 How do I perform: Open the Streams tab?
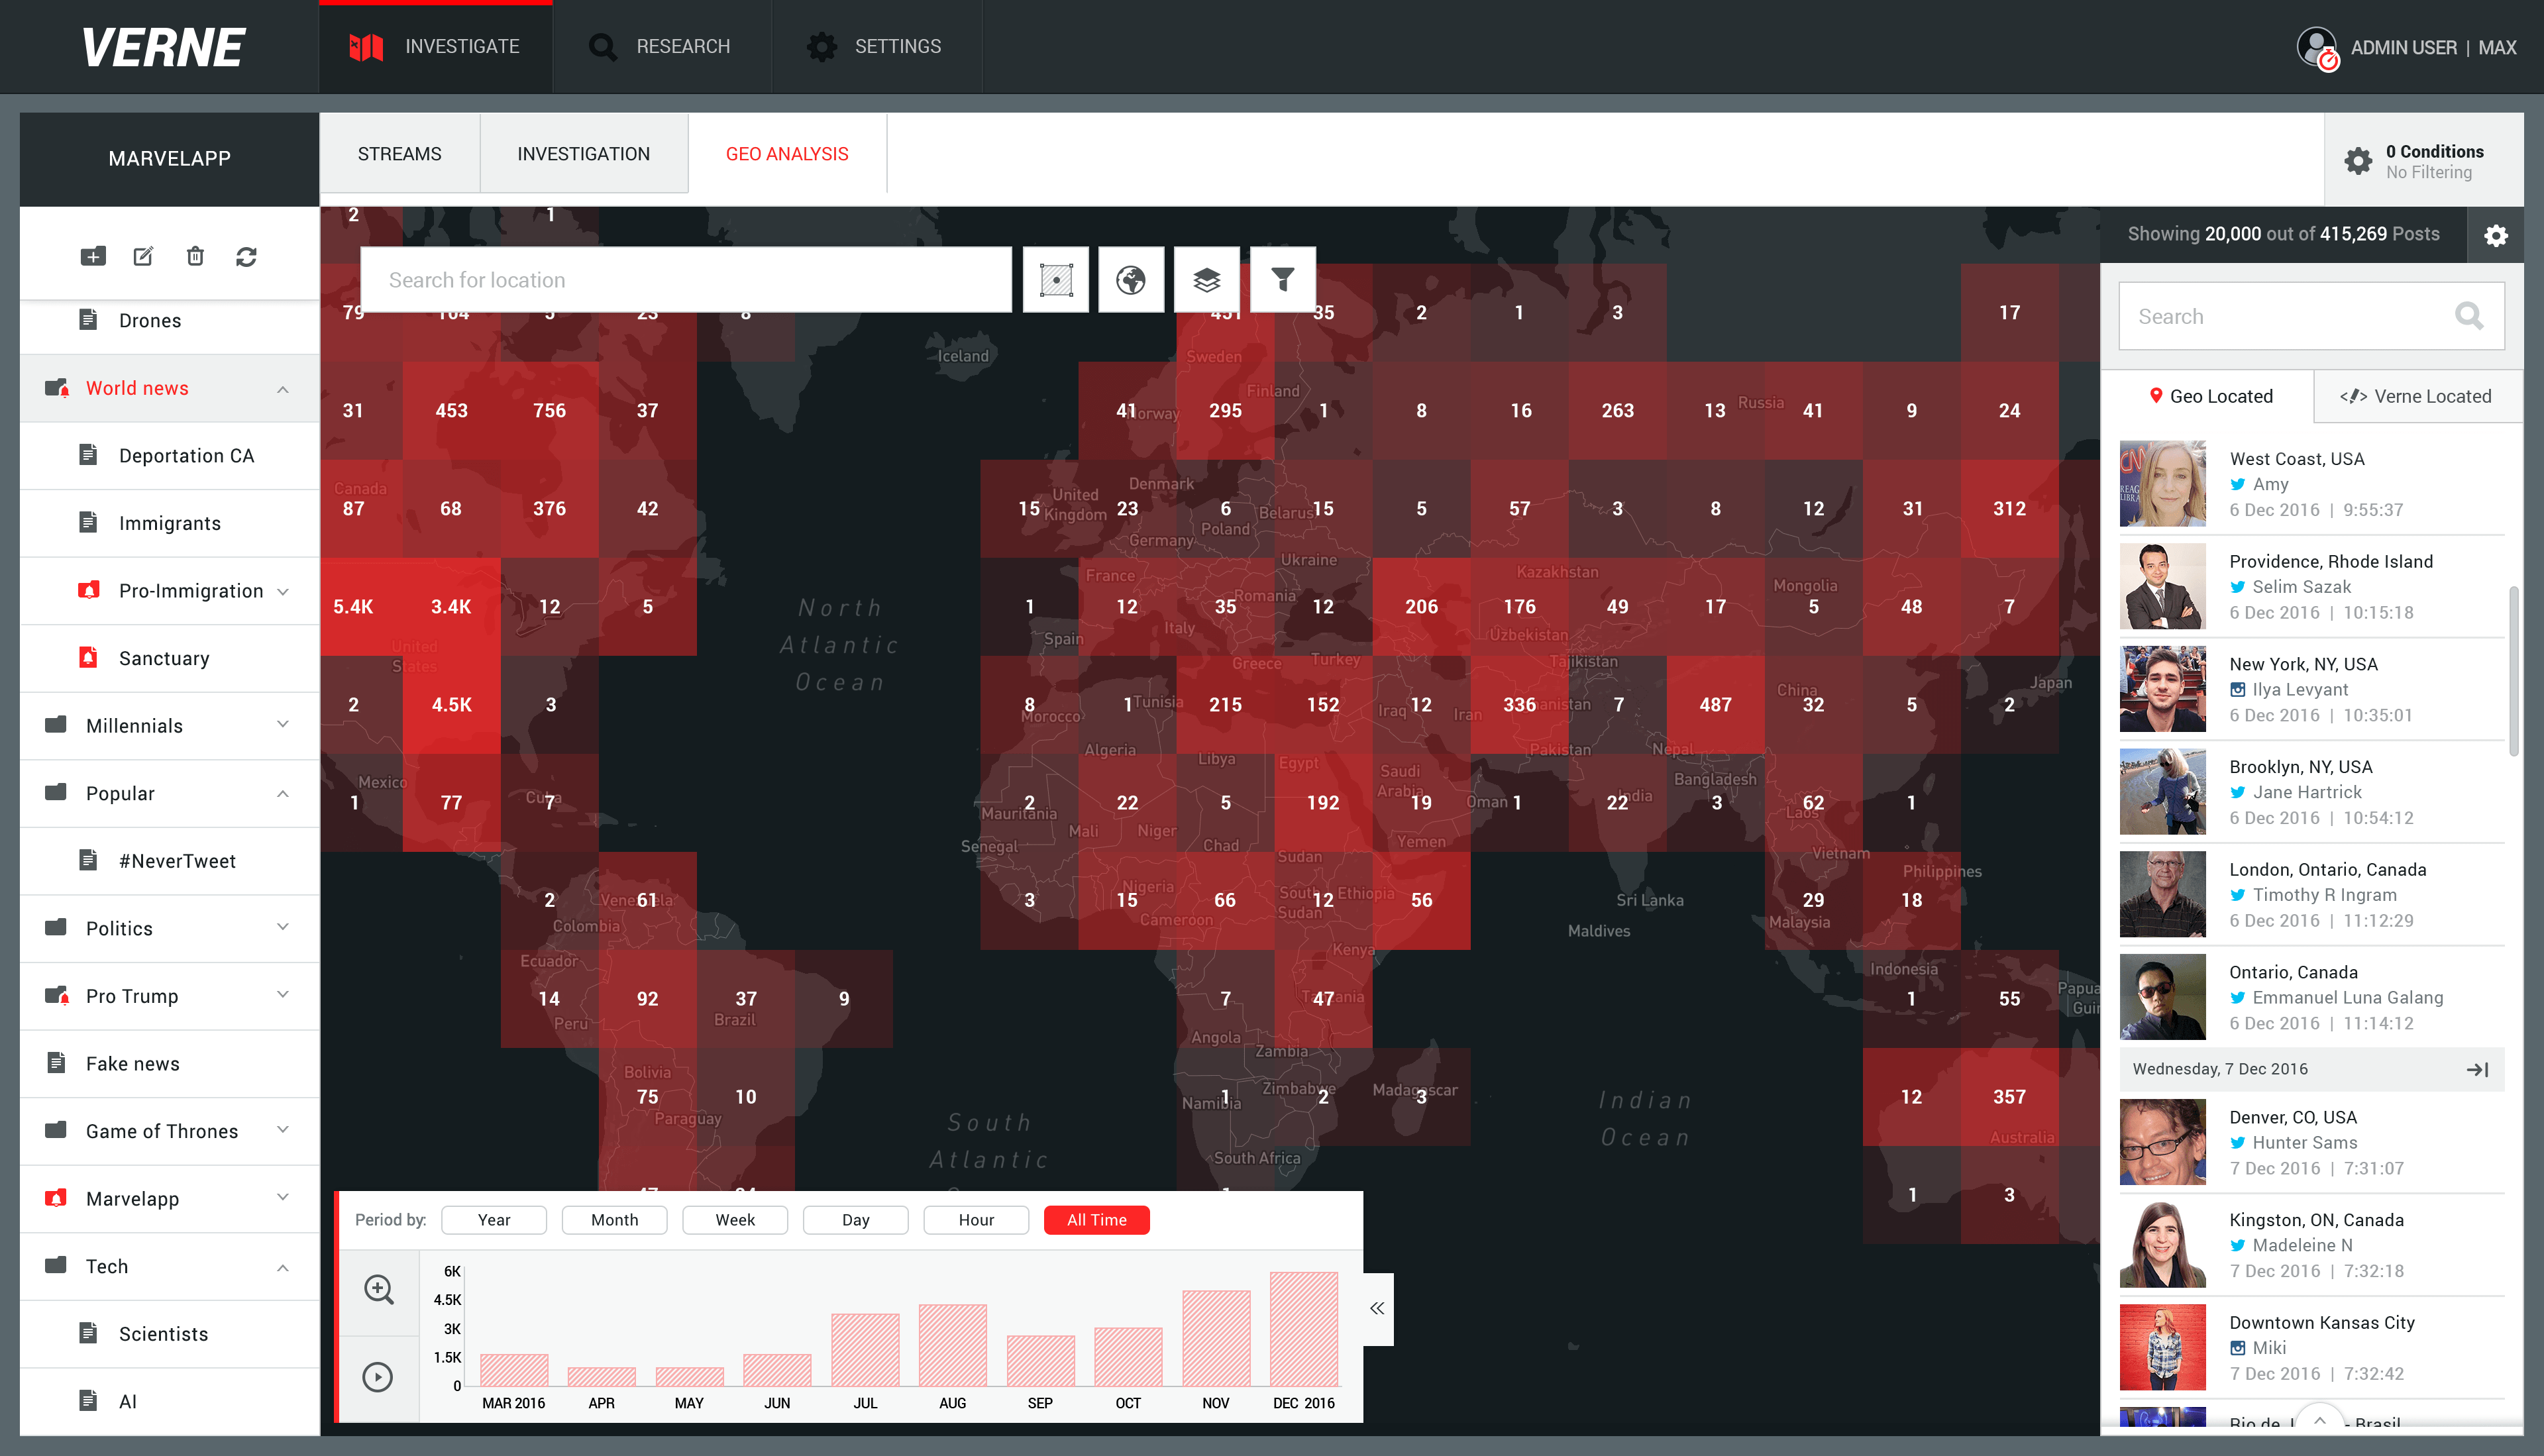pyautogui.click(x=399, y=154)
